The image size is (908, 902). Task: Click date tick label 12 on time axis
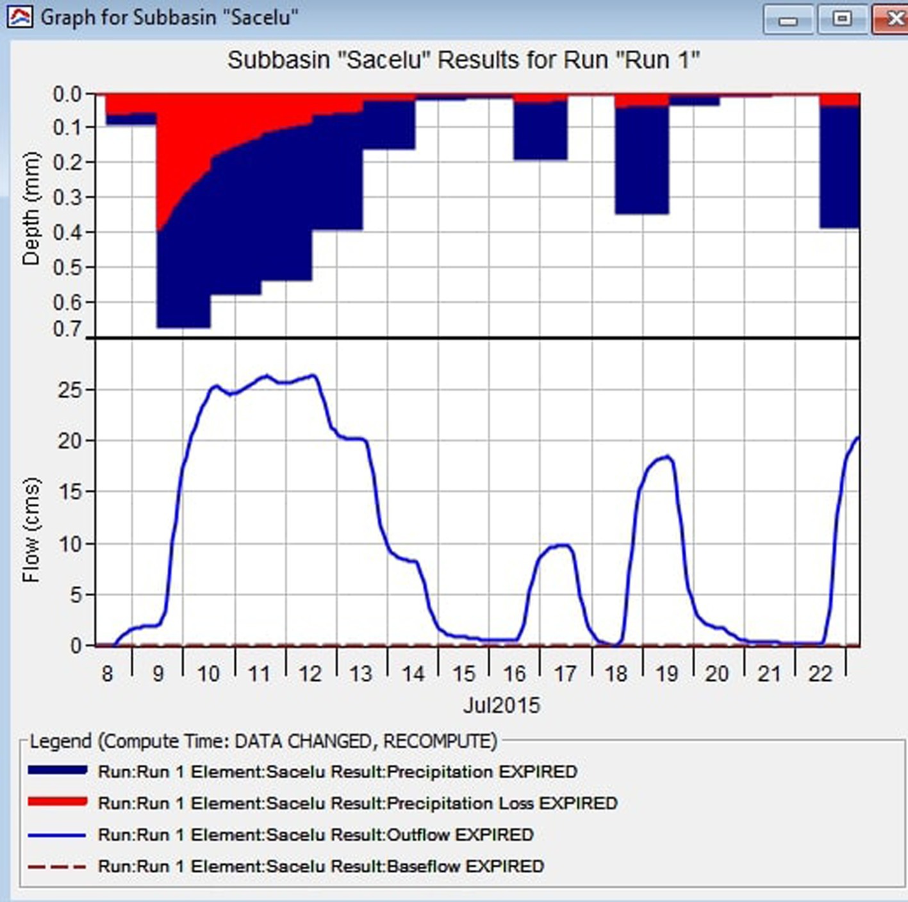pyautogui.click(x=310, y=674)
